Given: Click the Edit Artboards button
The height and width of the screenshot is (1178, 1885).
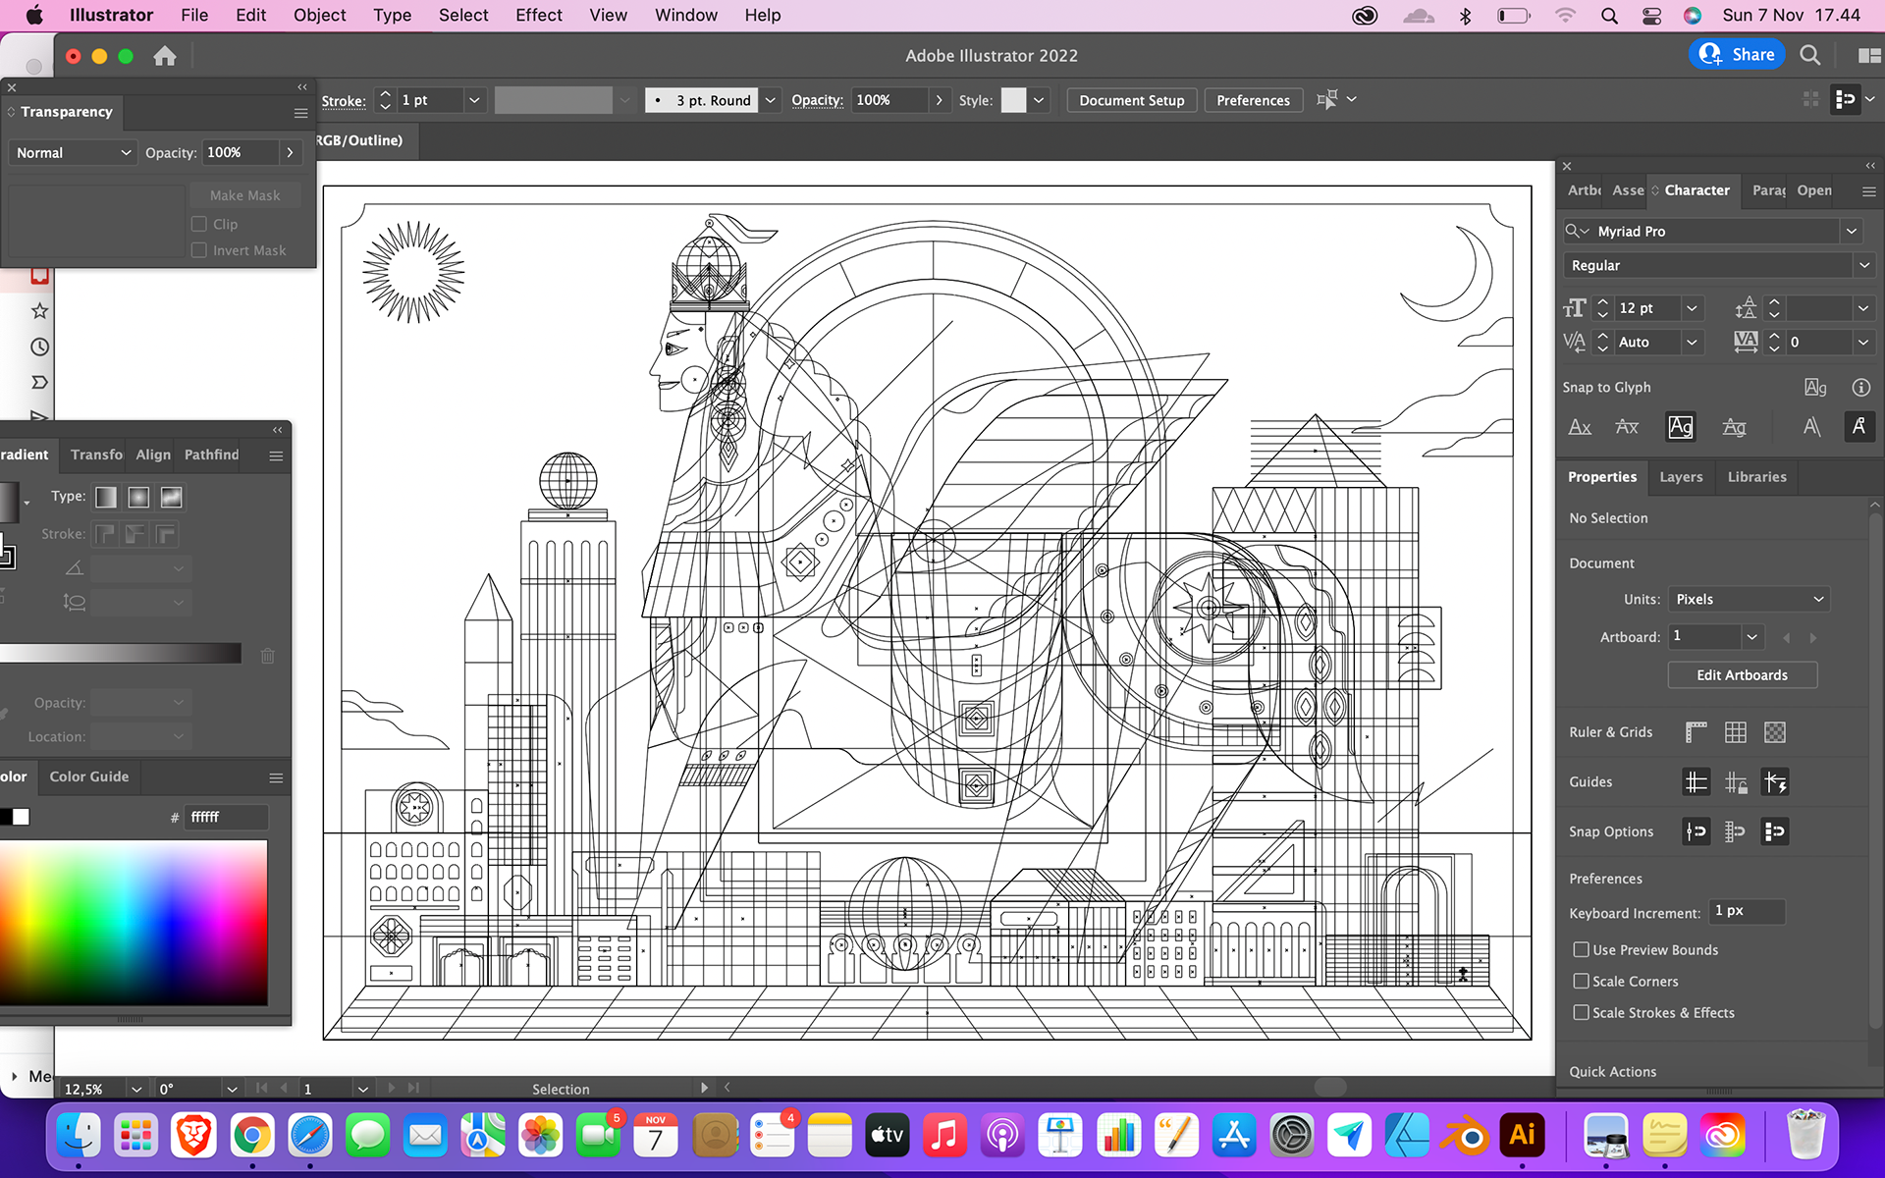Looking at the screenshot, I should point(1742,675).
